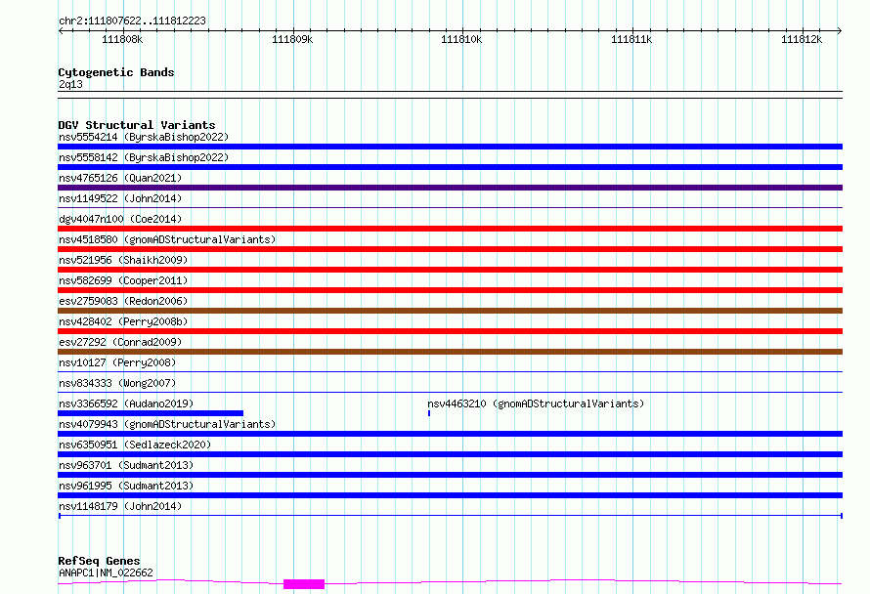The height and width of the screenshot is (594, 870).
Task: Open nsv4079943 (gnomADStructuralVariants) label
Action: click(x=167, y=424)
